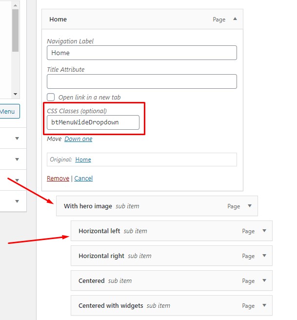Viewport: 297px width, 320px height.
Task: Select the Centered sub item bar
Action: point(172,280)
